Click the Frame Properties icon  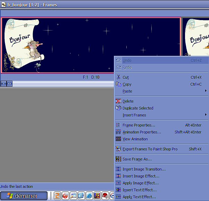pyautogui.click(x=118, y=125)
